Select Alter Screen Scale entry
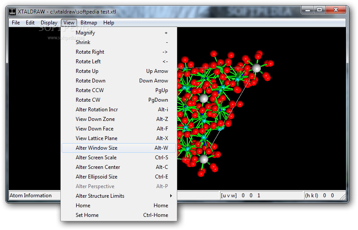The height and width of the screenshot is (230, 358). (x=119, y=158)
